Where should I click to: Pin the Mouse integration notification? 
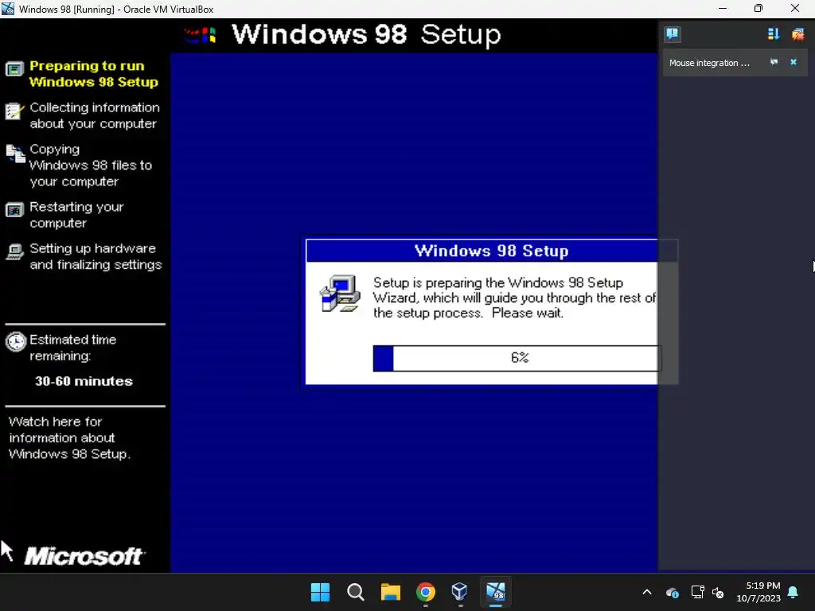[x=774, y=62]
